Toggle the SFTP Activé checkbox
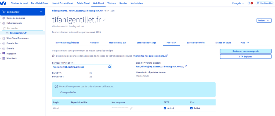This screenshot has width=275, height=116. pos(165,108)
